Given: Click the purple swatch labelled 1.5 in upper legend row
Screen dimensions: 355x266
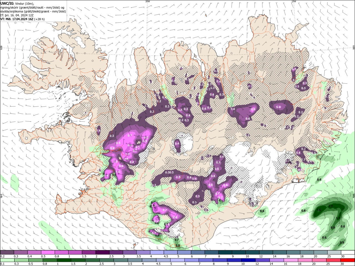Looking at the screenshot, I should pos(89,252).
